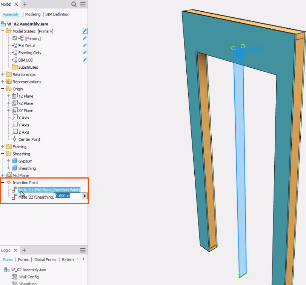Open the Forms tab in iLogic
Image resolution: width=306 pixels, height=285 pixels.
23,260
